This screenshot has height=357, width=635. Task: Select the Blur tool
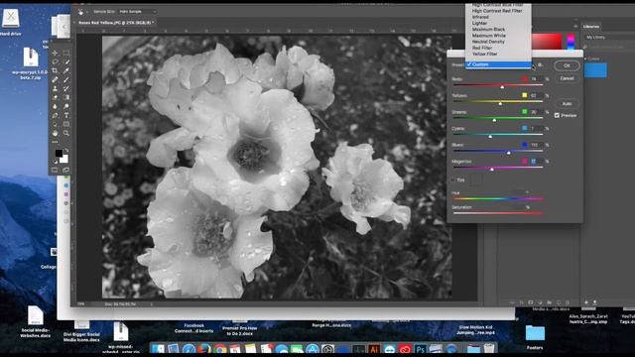(x=55, y=106)
